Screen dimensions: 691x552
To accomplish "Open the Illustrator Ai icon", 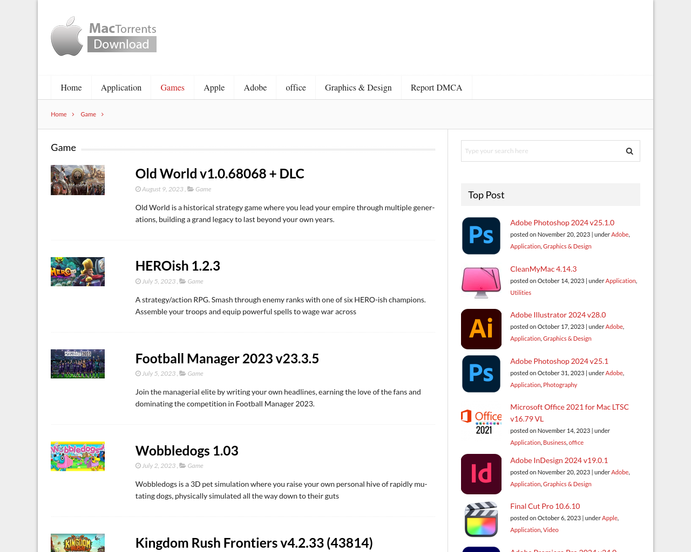I will (x=481, y=329).
